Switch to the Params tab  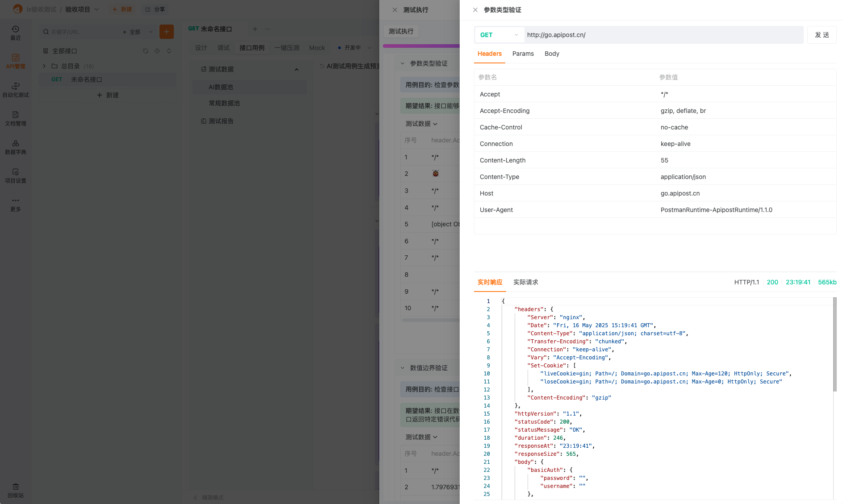523,54
